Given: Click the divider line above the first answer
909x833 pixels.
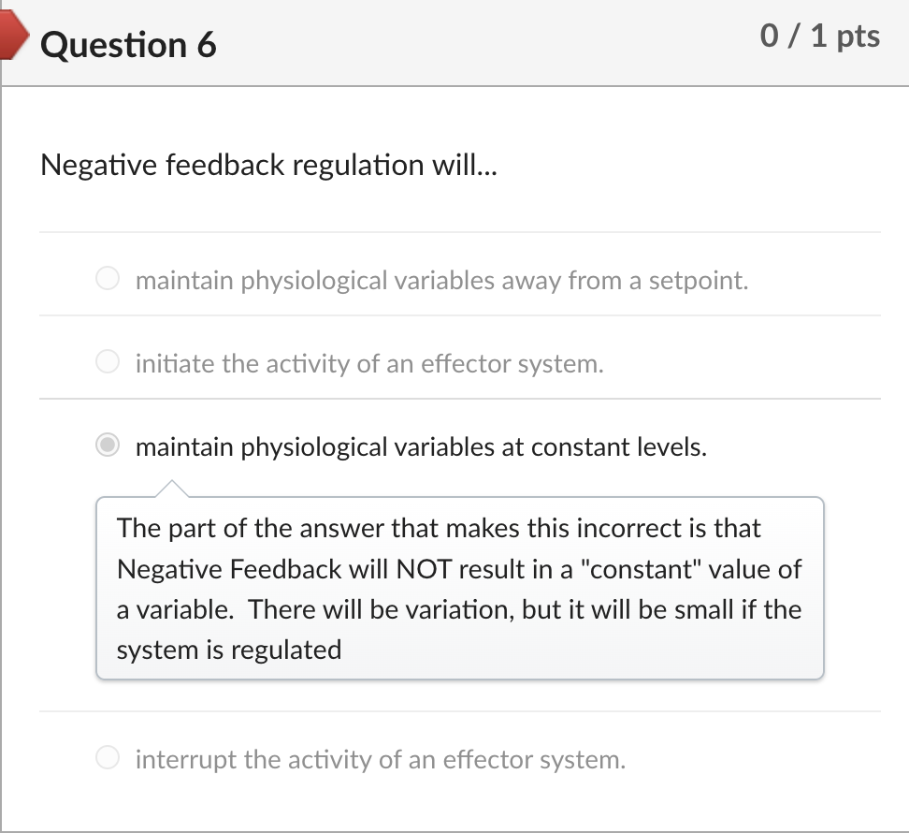Looking at the screenshot, I should pyautogui.click(x=459, y=233).
